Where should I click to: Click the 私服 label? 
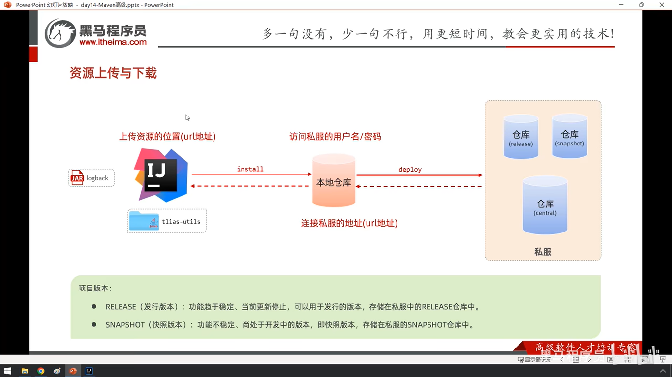543,251
